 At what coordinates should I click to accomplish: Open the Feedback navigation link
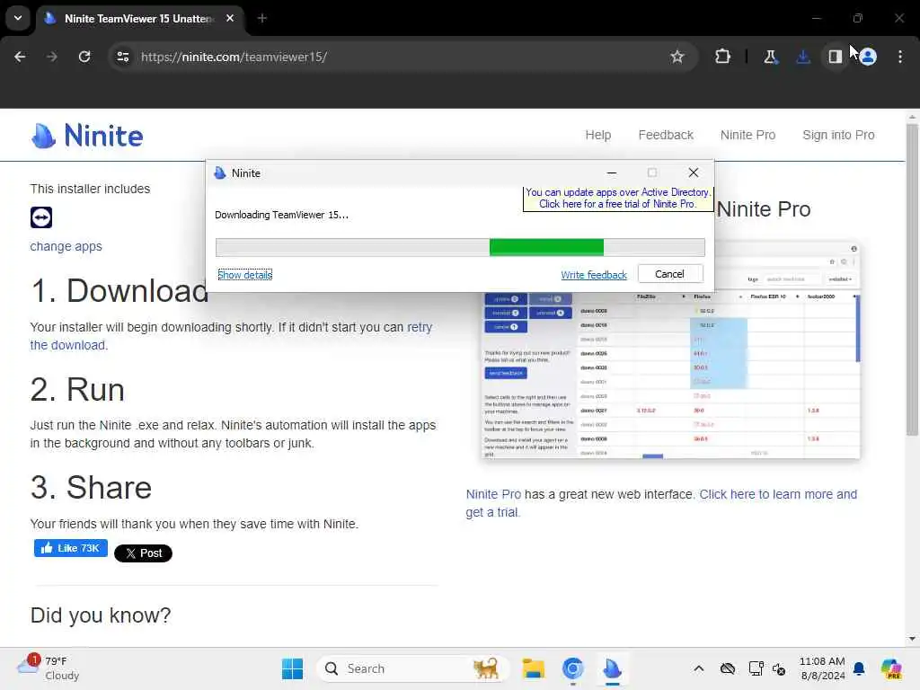click(666, 135)
